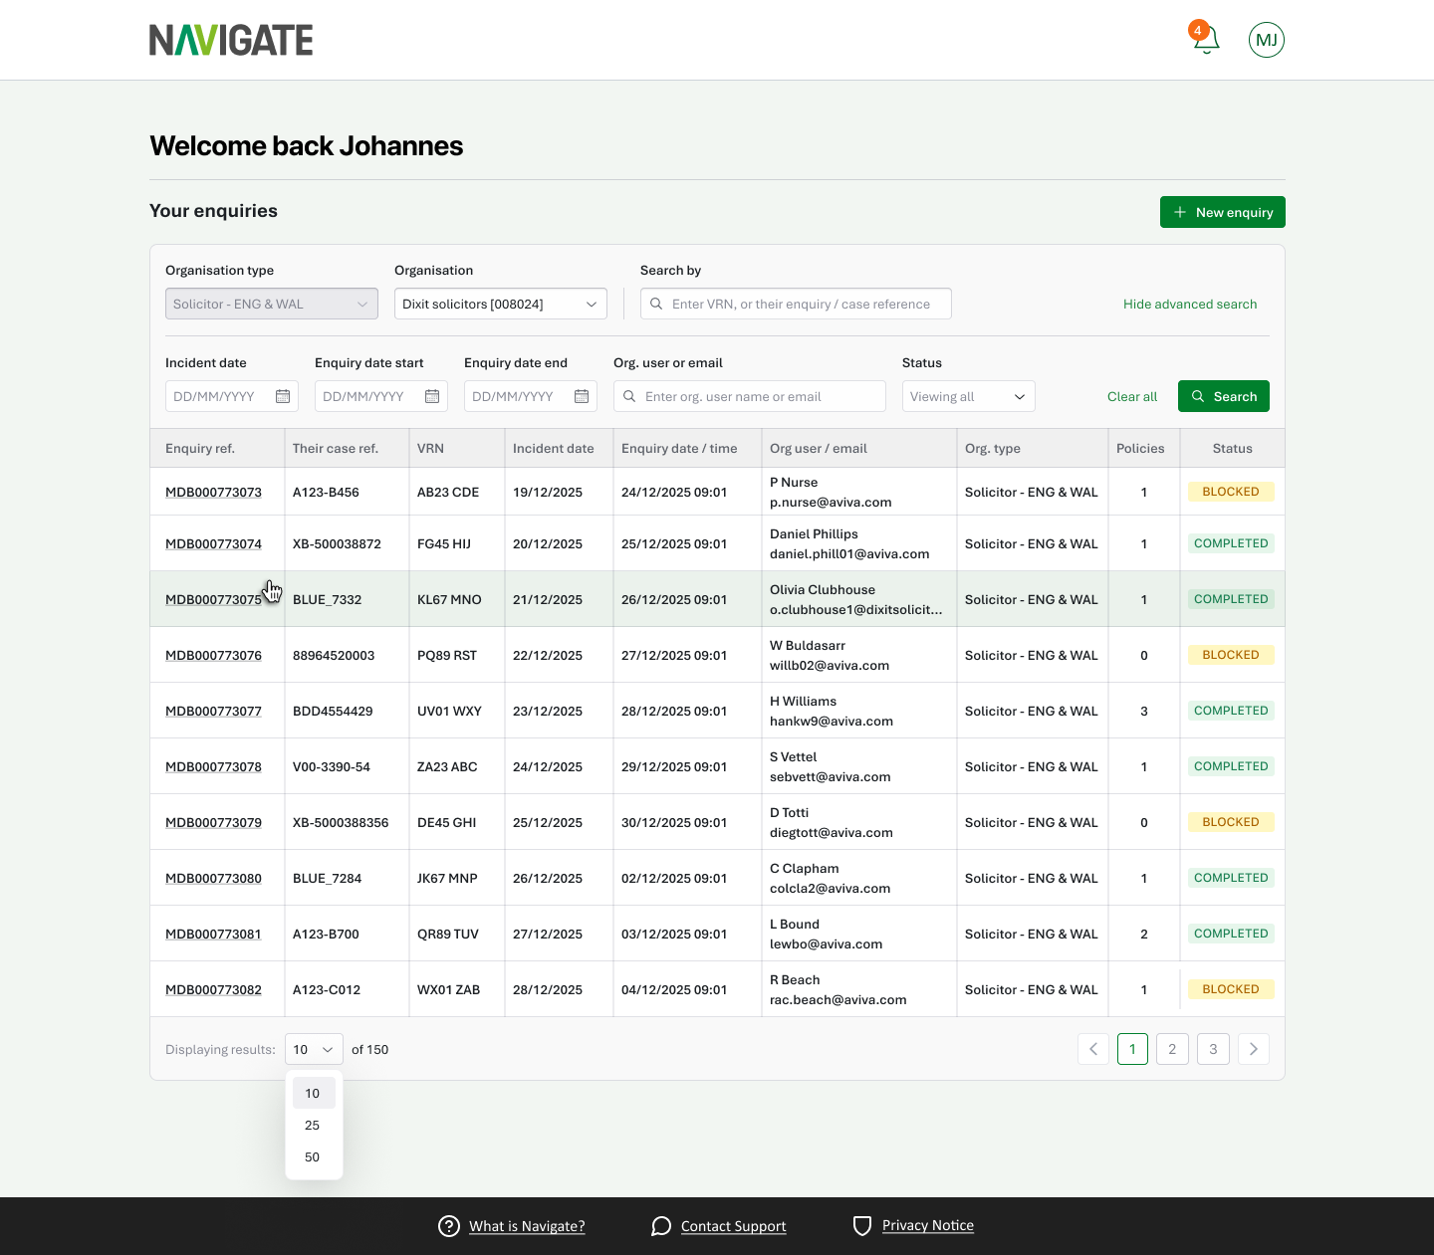
Task: Go to the next results page
Action: pyautogui.click(x=1254, y=1049)
